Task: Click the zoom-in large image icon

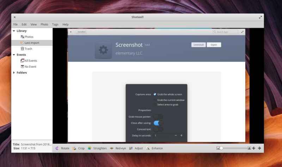Action: click(x=249, y=148)
